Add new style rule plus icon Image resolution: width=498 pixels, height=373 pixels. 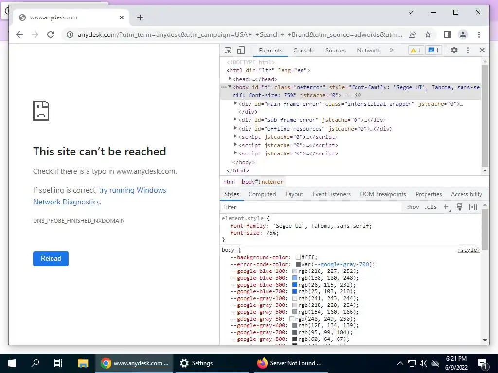pyautogui.click(x=446, y=207)
